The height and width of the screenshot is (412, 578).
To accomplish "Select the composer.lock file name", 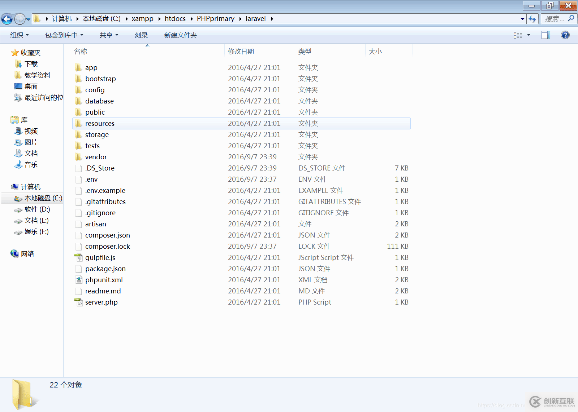I will coord(108,246).
